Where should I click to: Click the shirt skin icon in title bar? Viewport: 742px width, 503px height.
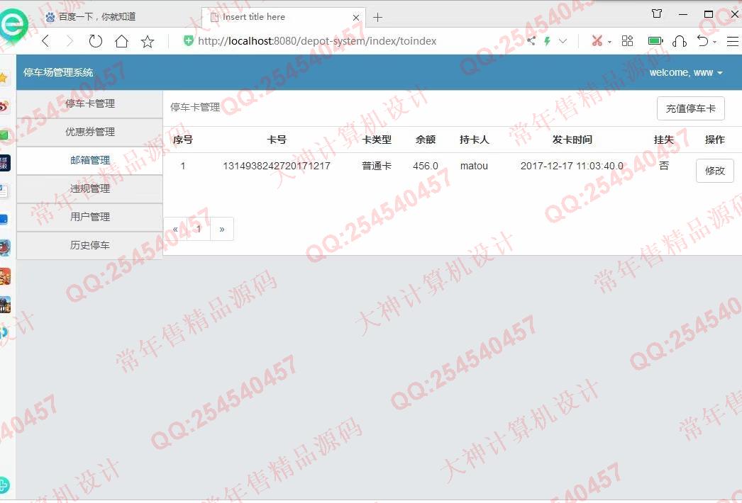pyautogui.click(x=657, y=13)
